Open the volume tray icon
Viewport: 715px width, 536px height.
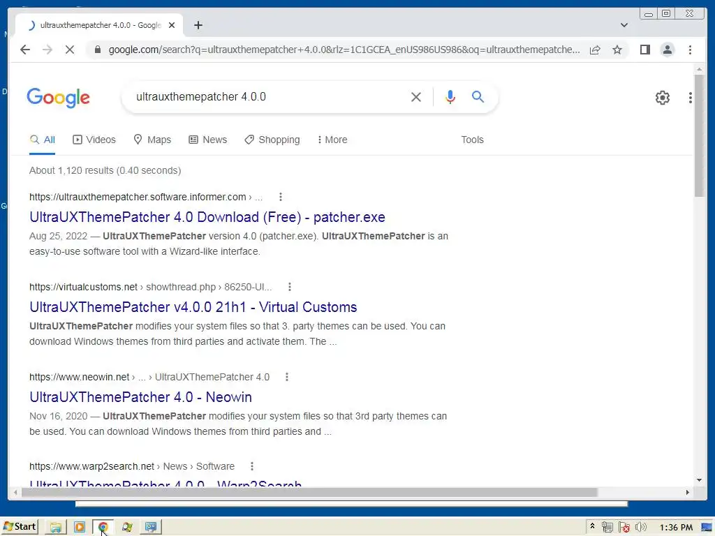click(x=641, y=528)
